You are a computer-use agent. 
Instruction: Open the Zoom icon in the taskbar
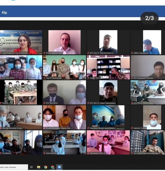point(59,167)
